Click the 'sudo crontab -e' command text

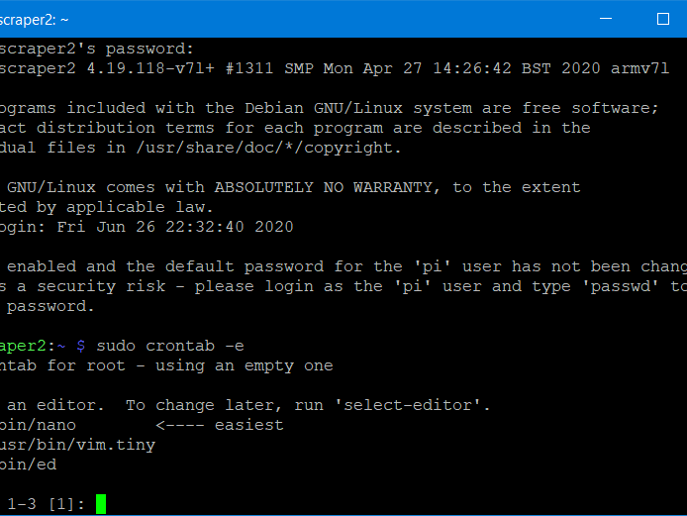[170, 346]
